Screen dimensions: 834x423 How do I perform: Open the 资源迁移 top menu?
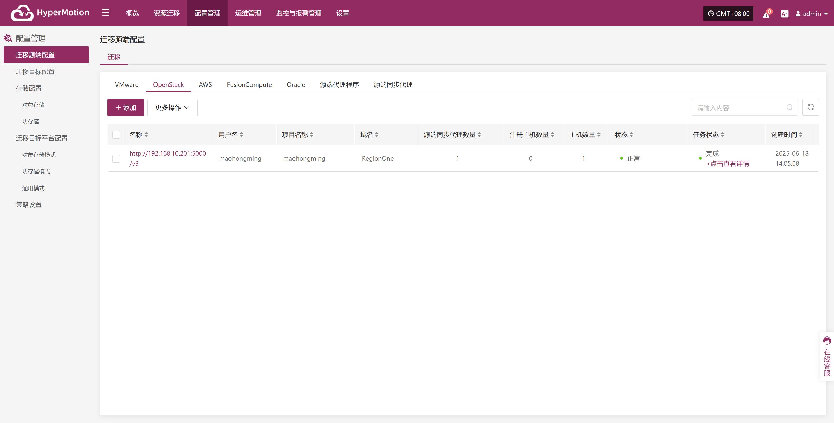click(167, 13)
